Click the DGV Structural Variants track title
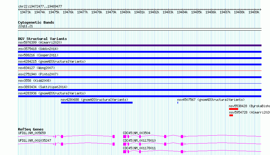 tap(42, 39)
